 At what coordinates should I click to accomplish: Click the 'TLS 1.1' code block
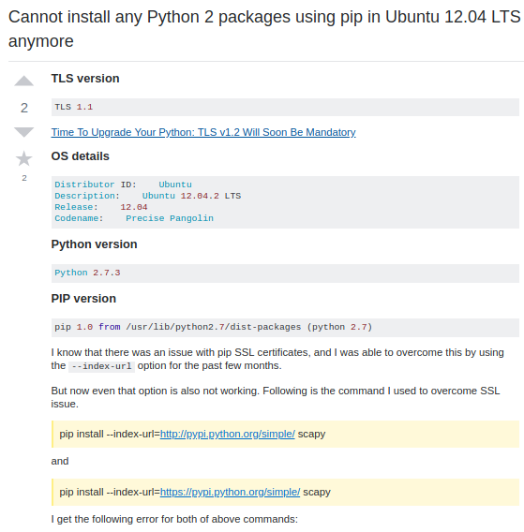(285, 107)
